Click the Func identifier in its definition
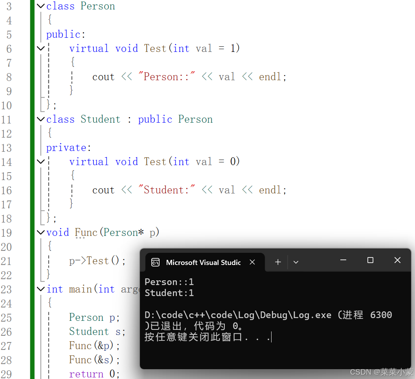415x379 pixels. 86,232
